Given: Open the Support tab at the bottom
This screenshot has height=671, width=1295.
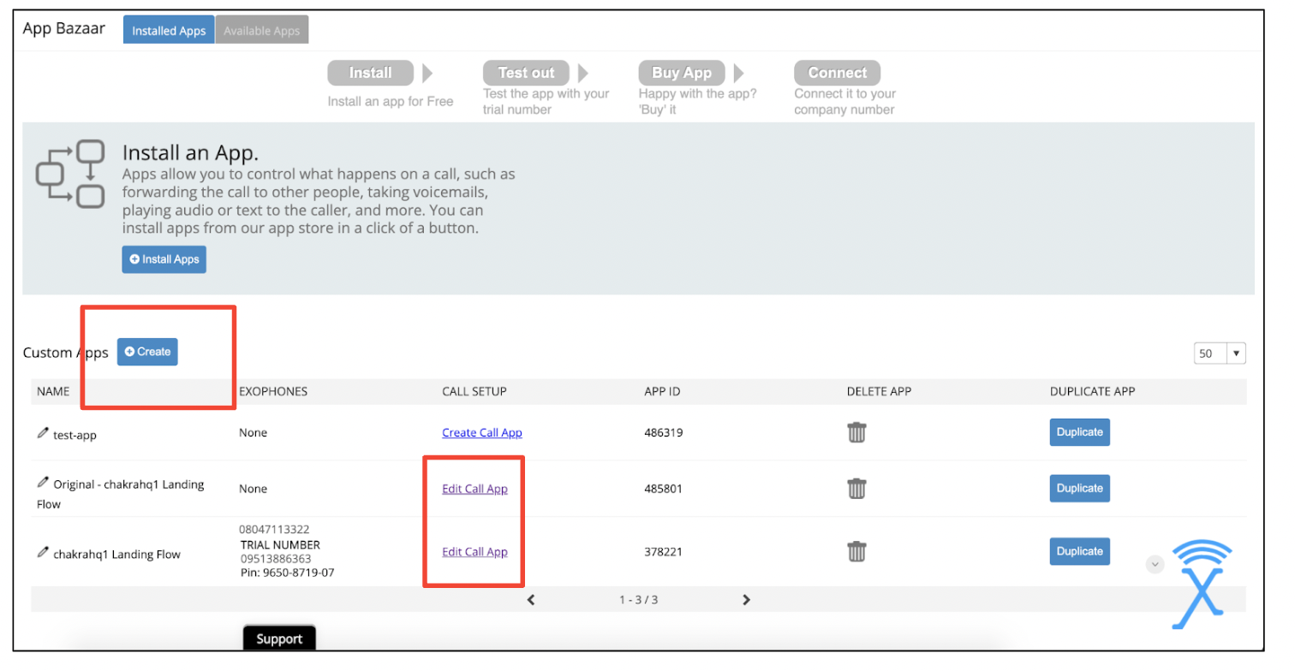Looking at the screenshot, I should [x=278, y=638].
